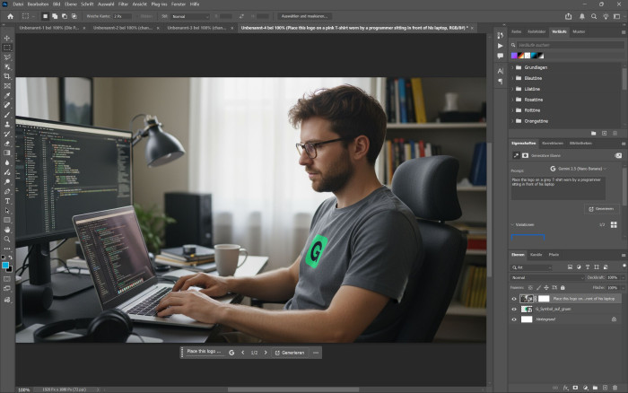Select the Rectangular Marquee tool in toolbox
Screen dimensions: 628x393
pyautogui.click(x=7, y=48)
